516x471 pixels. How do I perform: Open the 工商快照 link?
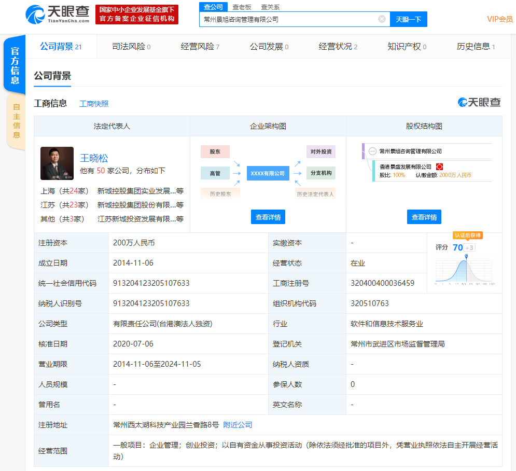pos(94,104)
